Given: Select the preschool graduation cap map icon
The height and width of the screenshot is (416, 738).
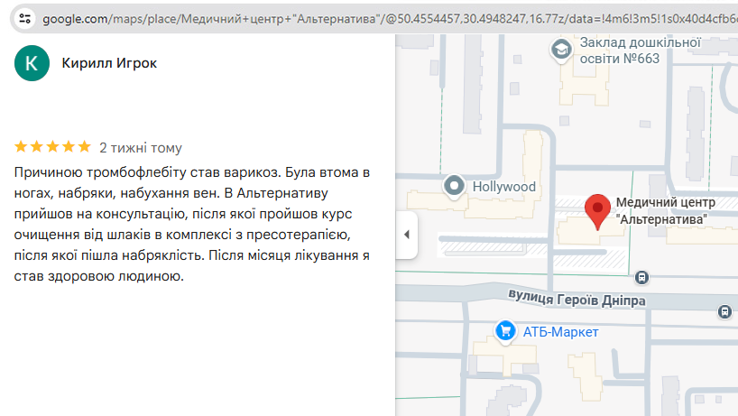Looking at the screenshot, I should 560,51.
